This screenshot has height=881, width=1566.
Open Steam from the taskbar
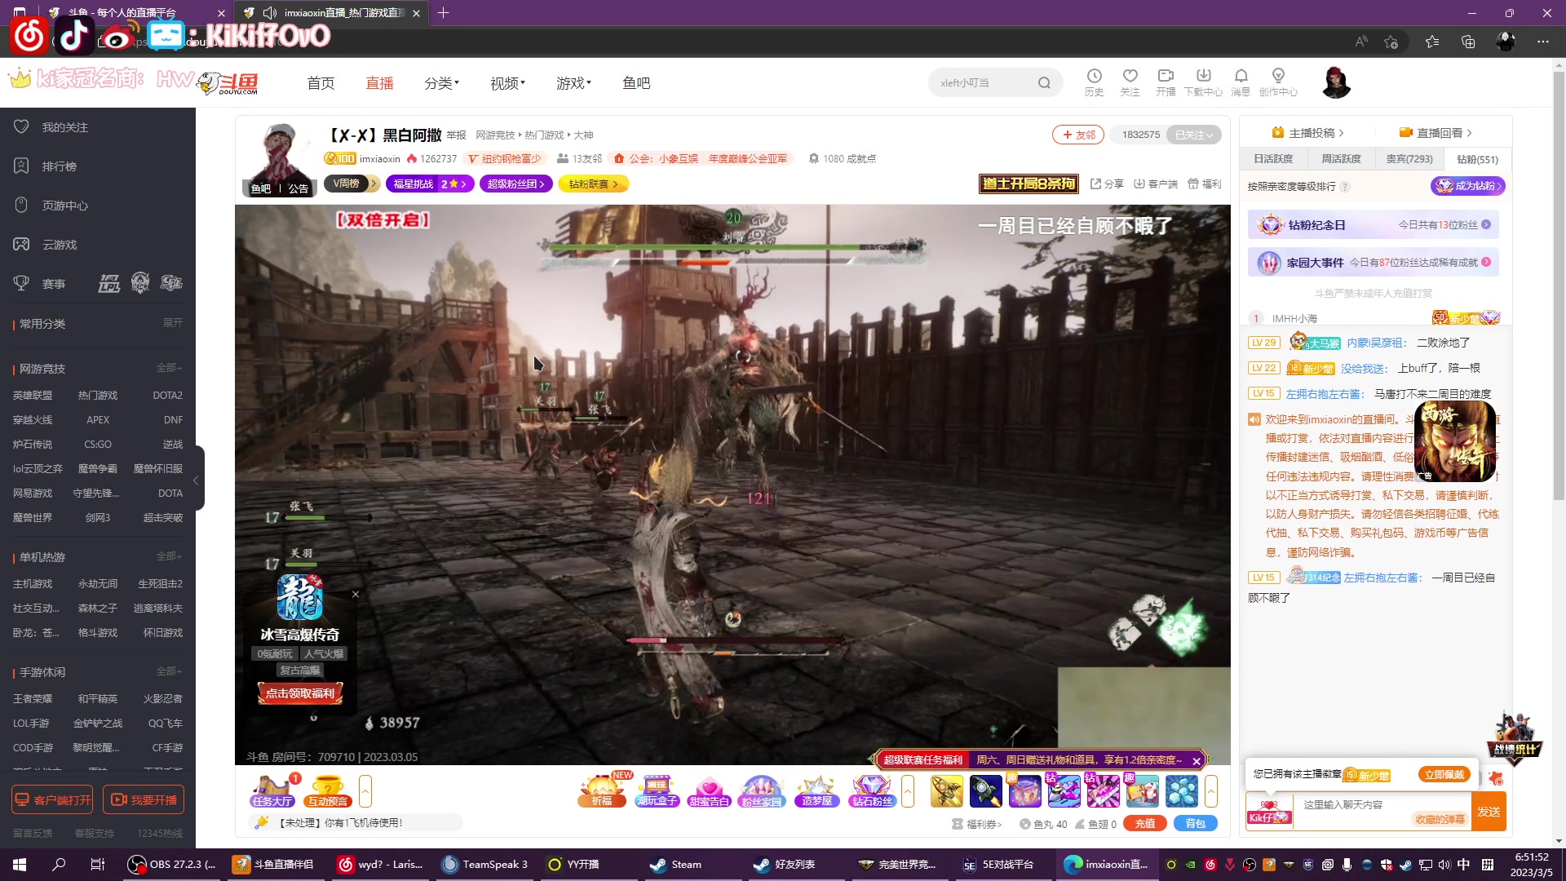[676, 865]
